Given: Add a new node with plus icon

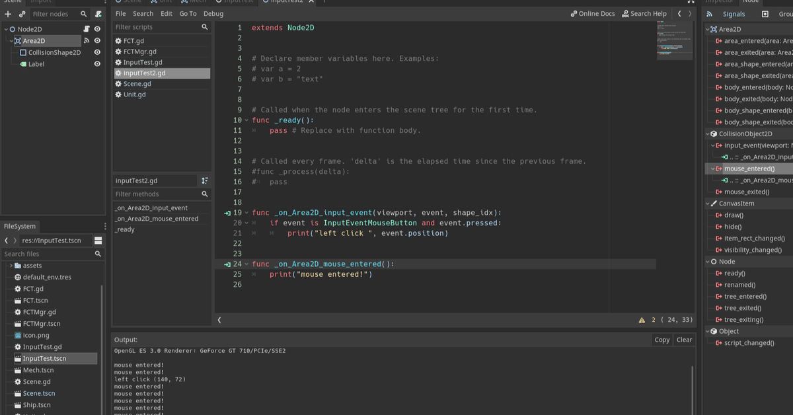Looking at the screenshot, I should coord(8,14).
